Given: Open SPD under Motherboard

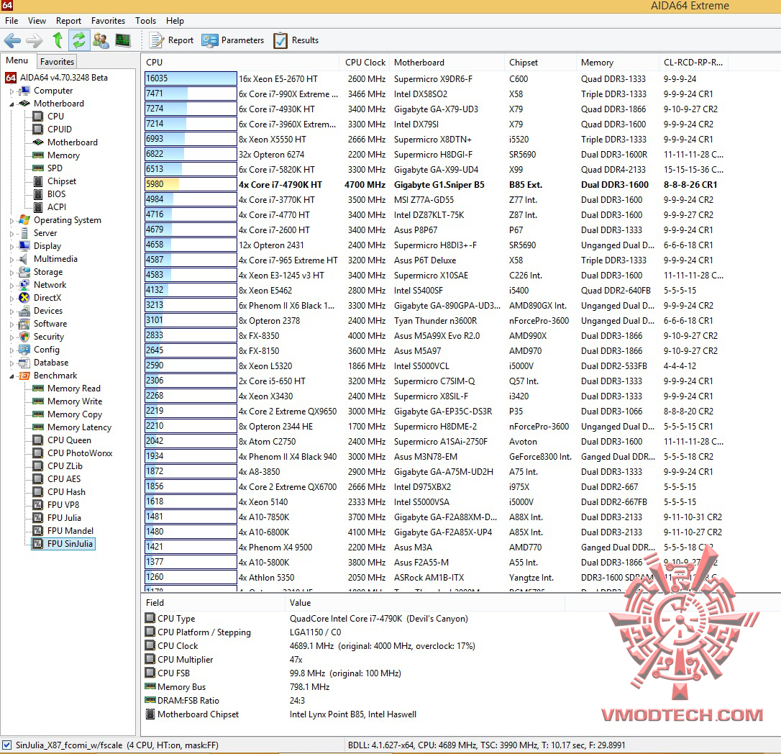Looking at the screenshot, I should click(x=55, y=168).
